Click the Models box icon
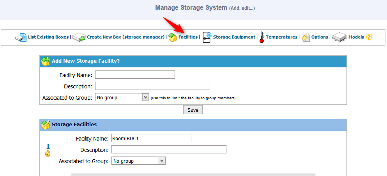387x176 pixels. pos(339,37)
